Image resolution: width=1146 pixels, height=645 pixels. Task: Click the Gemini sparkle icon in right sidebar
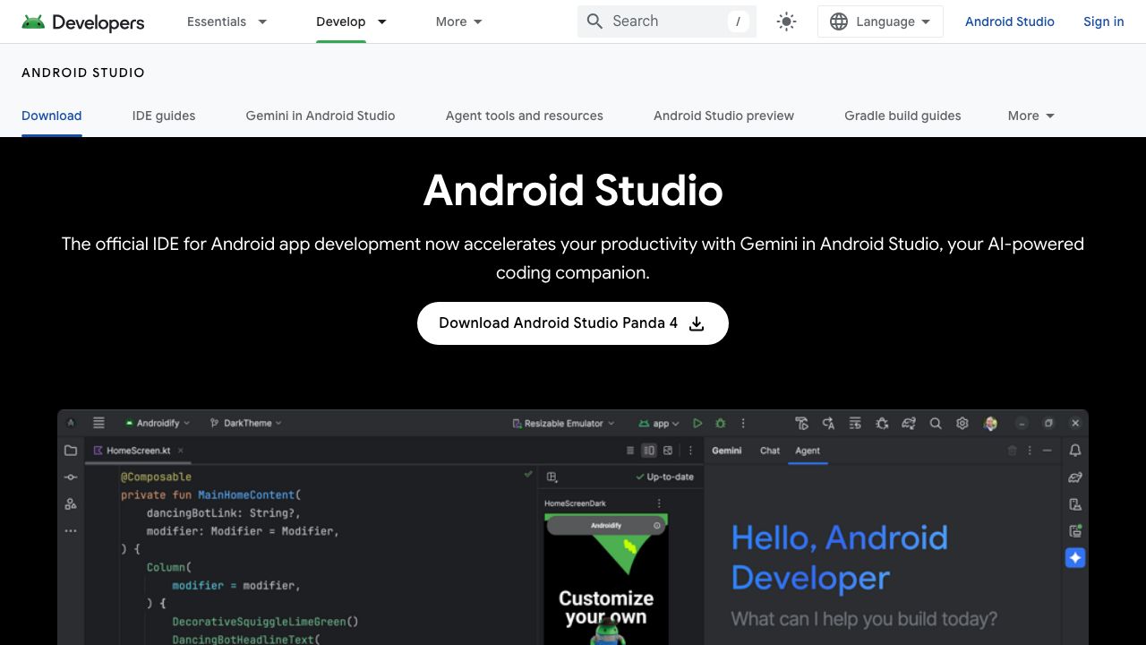1075,558
